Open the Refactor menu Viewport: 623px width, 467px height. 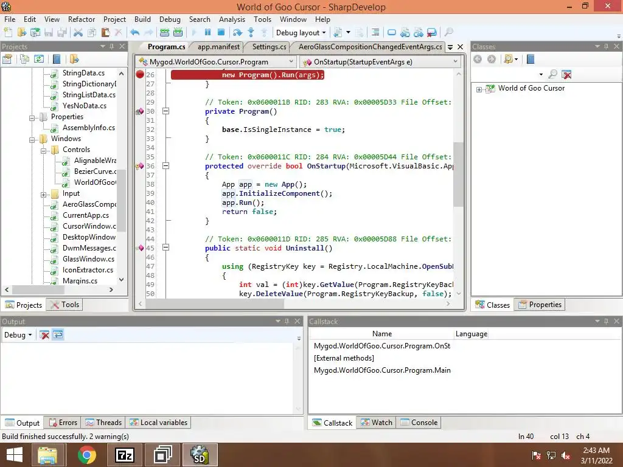coord(82,19)
